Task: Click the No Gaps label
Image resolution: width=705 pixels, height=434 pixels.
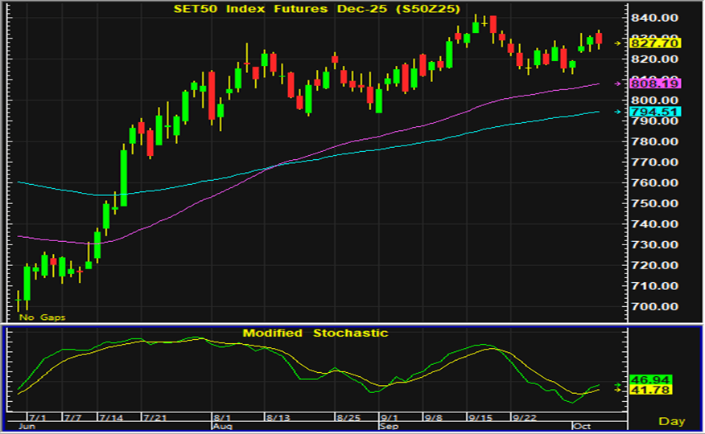Action: tap(42, 317)
